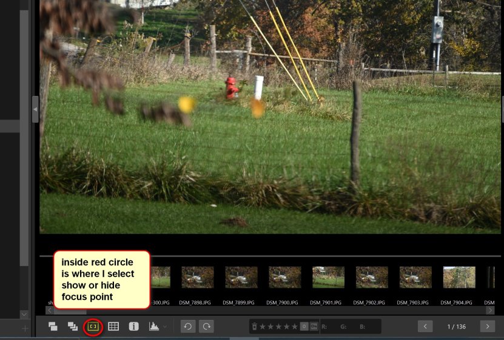
Task: Click the filmstrip horizontal scrollbar thumb
Action: tap(70, 311)
